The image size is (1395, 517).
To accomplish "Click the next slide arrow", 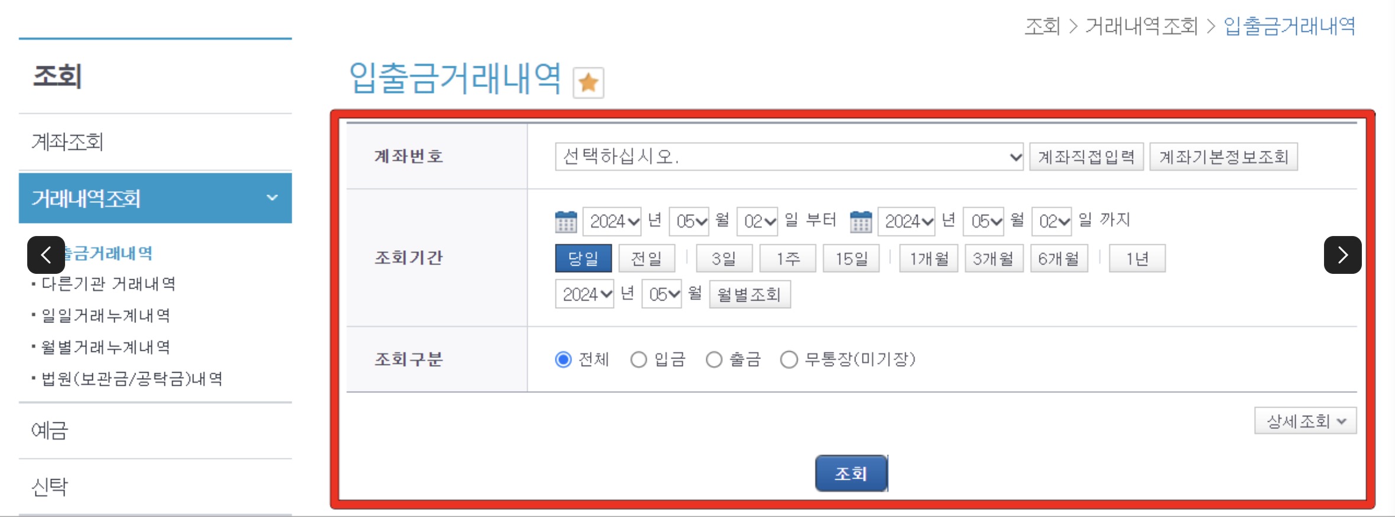I will click(1342, 255).
